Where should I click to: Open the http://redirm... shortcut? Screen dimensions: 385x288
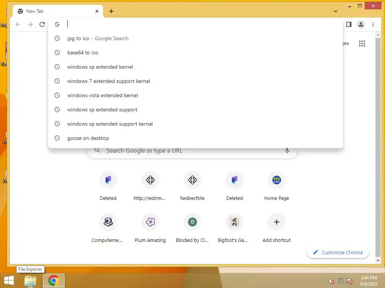click(x=150, y=186)
